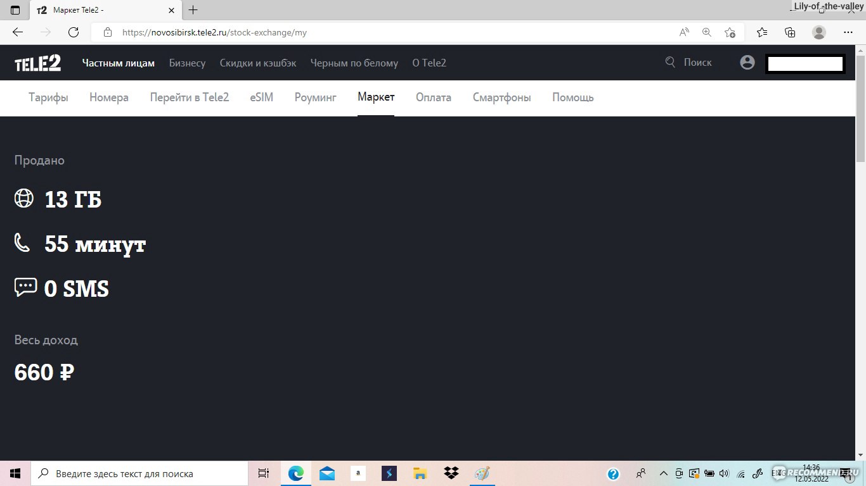Open the Paint app on the taskbar
The width and height of the screenshot is (866, 486).
point(482,473)
